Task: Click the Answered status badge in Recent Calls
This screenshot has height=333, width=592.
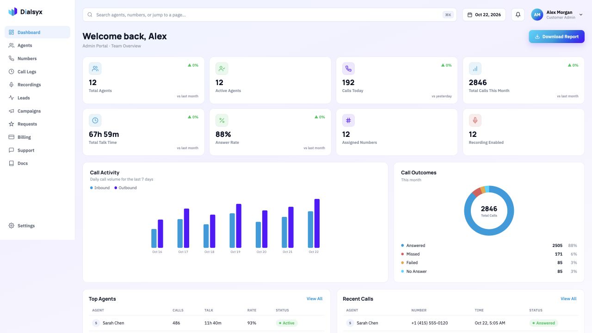Action: click(x=544, y=323)
